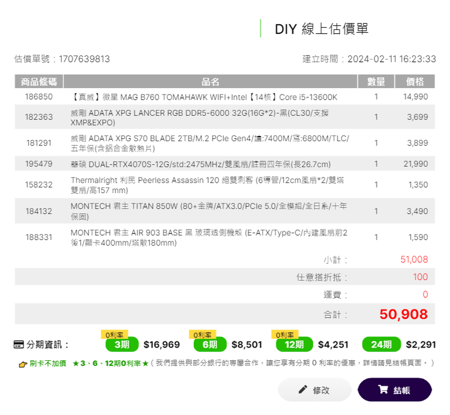The height and width of the screenshot is (415, 450).
Task: Click the ADATA XPG LANCER RGB DDR5 name
Action: (x=200, y=118)
